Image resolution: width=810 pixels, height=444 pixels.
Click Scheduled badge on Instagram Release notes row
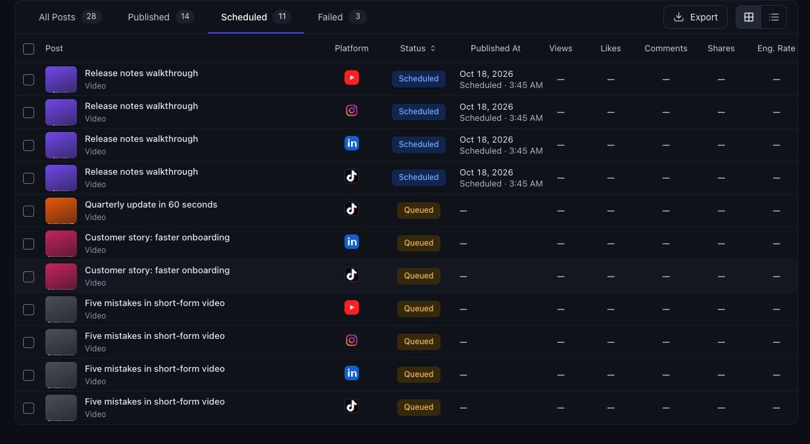coord(419,112)
